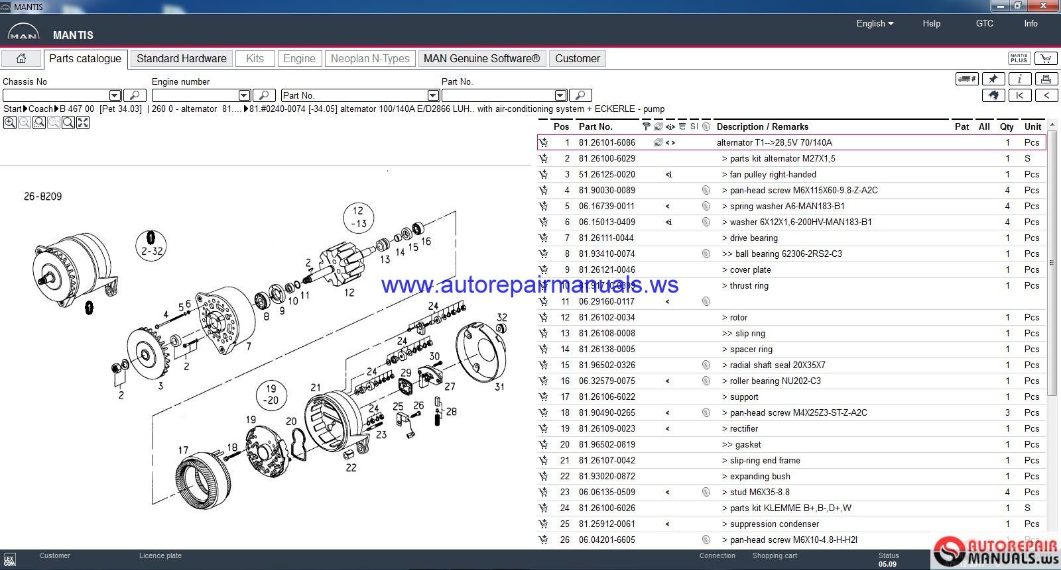The image size is (1061, 570).
Task: Click the filter funnel column header icon
Action: point(647,126)
